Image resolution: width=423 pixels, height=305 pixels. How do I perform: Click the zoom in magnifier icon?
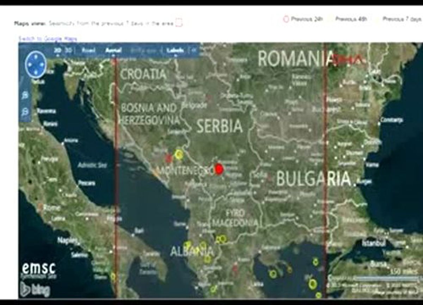tap(25, 95)
